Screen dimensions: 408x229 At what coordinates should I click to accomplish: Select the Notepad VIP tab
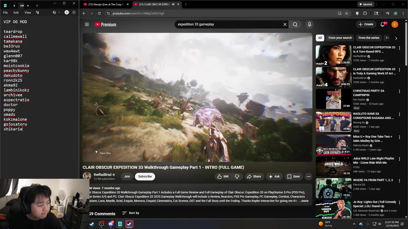pyautogui.click(x=22, y=5)
